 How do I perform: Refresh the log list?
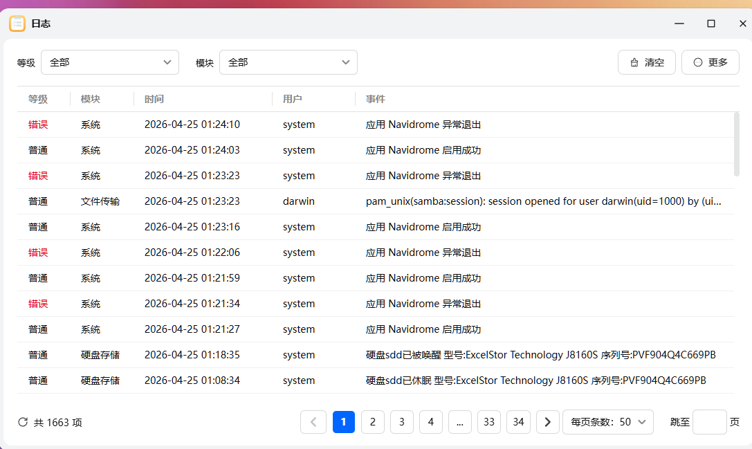[22, 422]
